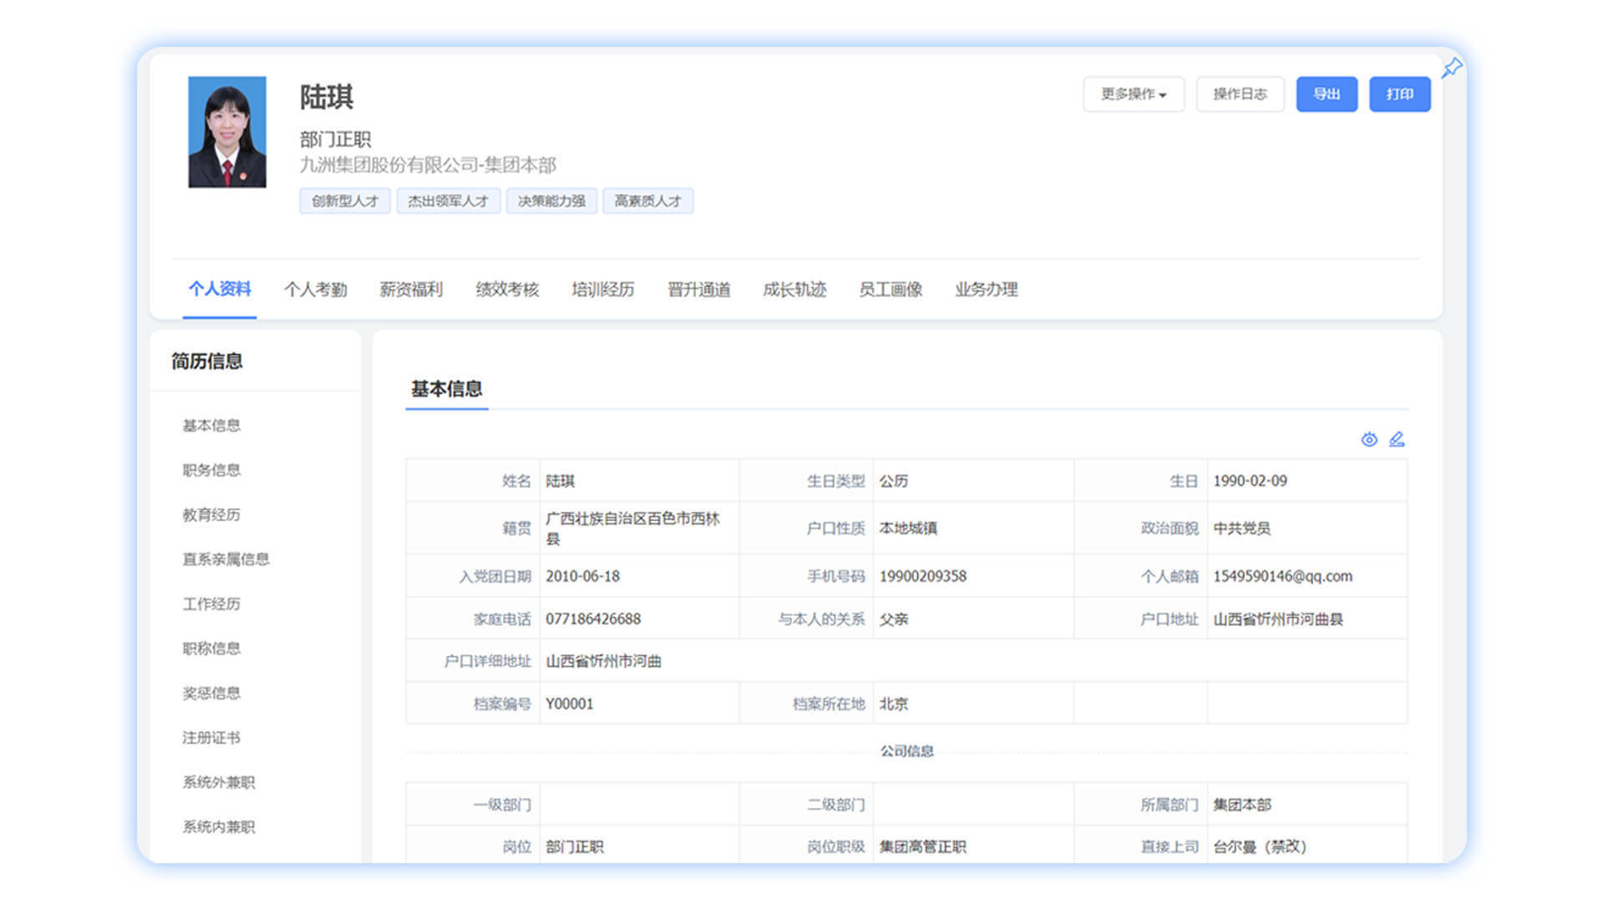This screenshot has width=1604, height=910.
Task: Click the file number Y00001
Action: (x=569, y=704)
